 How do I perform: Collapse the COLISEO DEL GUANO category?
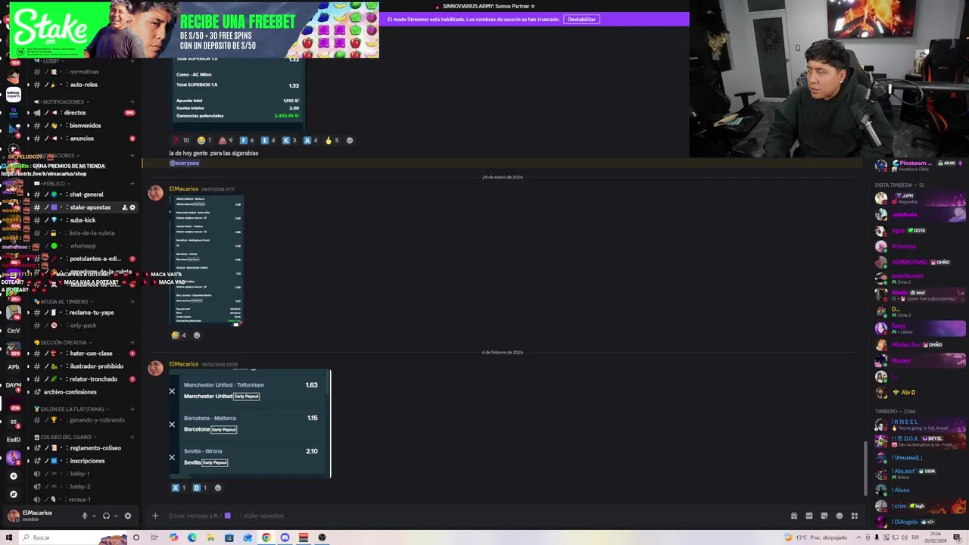coord(65,438)
